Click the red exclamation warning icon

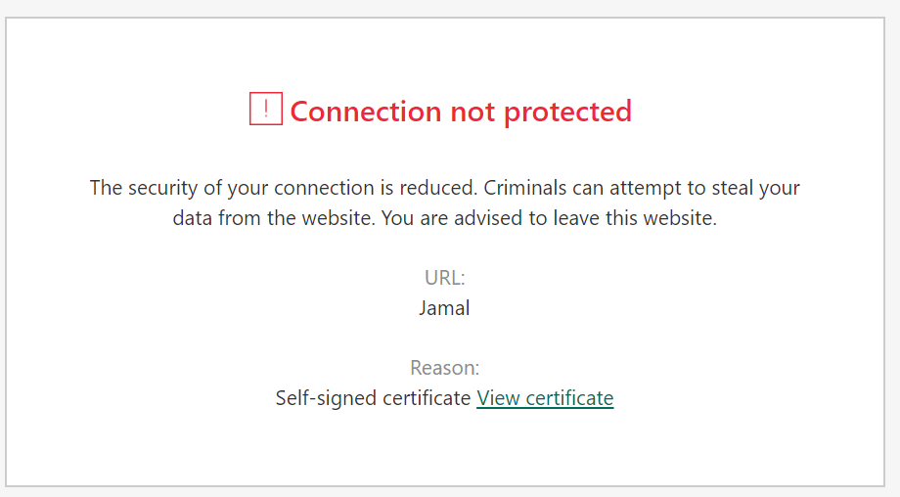[x=265, y=110]
